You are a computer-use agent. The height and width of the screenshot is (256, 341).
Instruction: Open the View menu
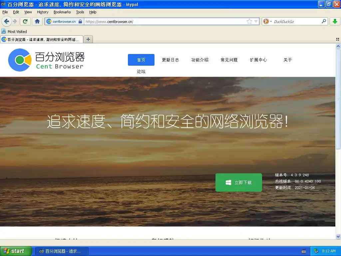[x=28, y=12]
